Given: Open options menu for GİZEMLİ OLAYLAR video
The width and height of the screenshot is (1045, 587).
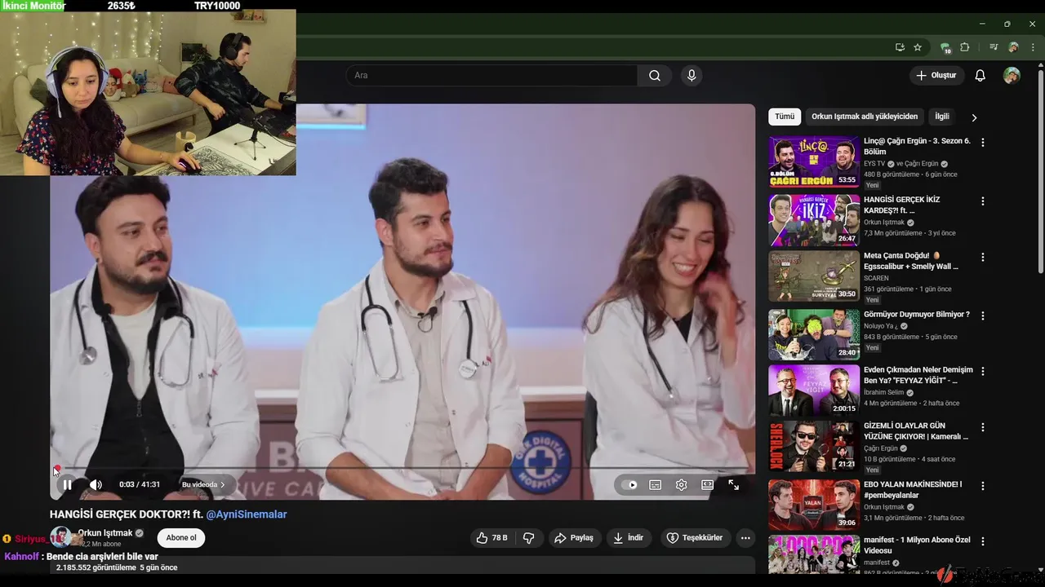Looking at the screenshot, I should click(983, 427).
